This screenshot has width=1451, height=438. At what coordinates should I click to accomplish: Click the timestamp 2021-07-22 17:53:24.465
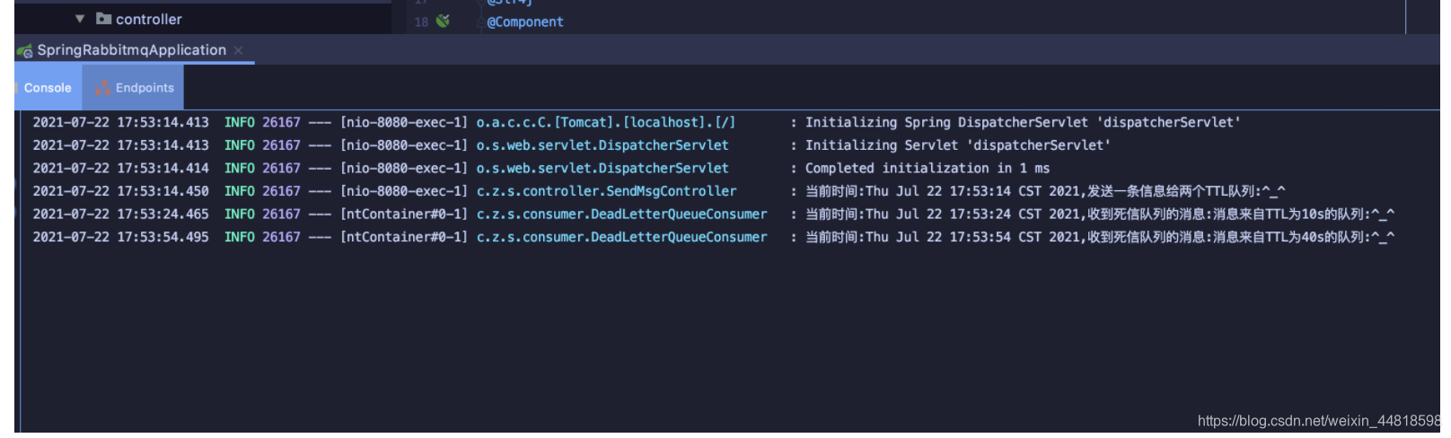121,215
